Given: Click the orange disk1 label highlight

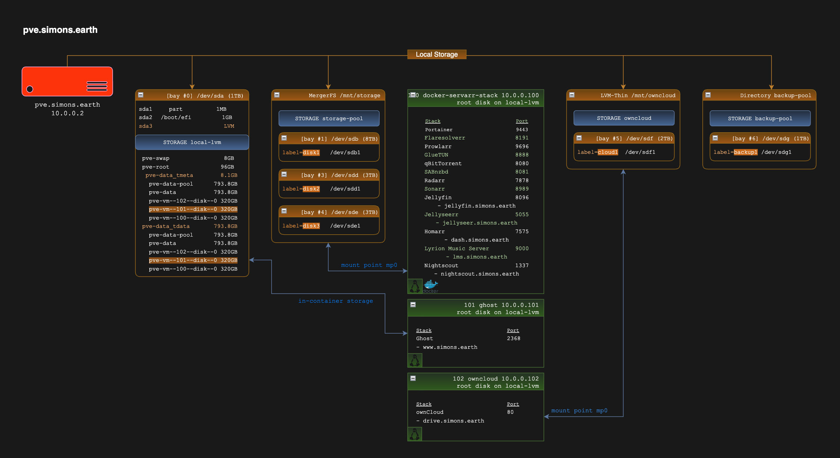Looking at the screenshot, I should click(x=311, y=153).
